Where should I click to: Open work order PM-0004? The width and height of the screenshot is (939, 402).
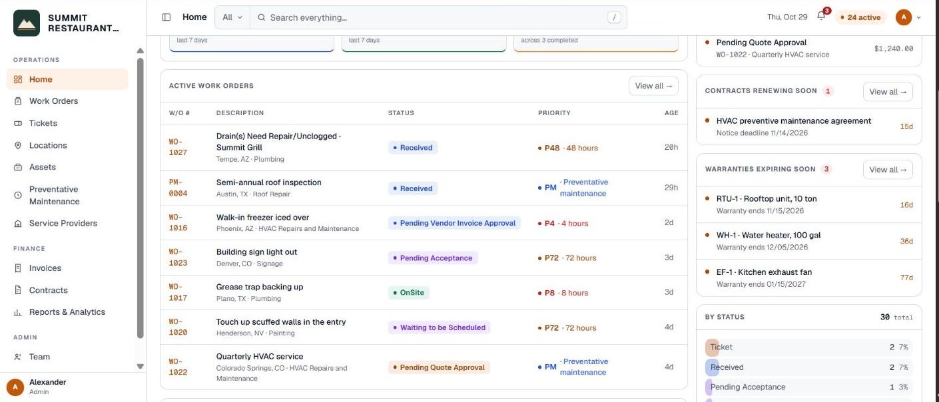tap(178, 188)
